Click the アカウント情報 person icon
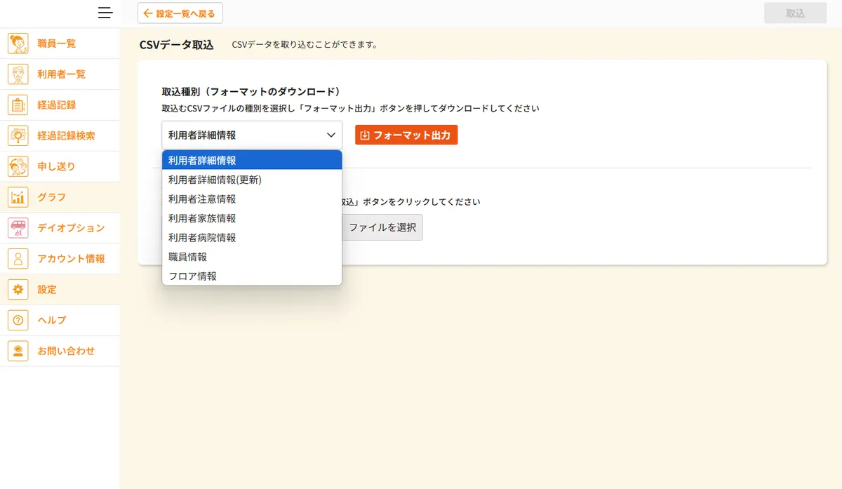 [18, 259]
